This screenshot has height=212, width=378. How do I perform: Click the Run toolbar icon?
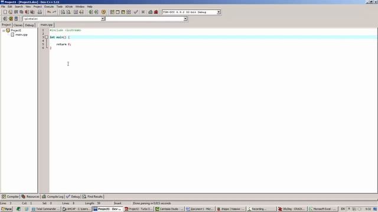click(118, 12)
